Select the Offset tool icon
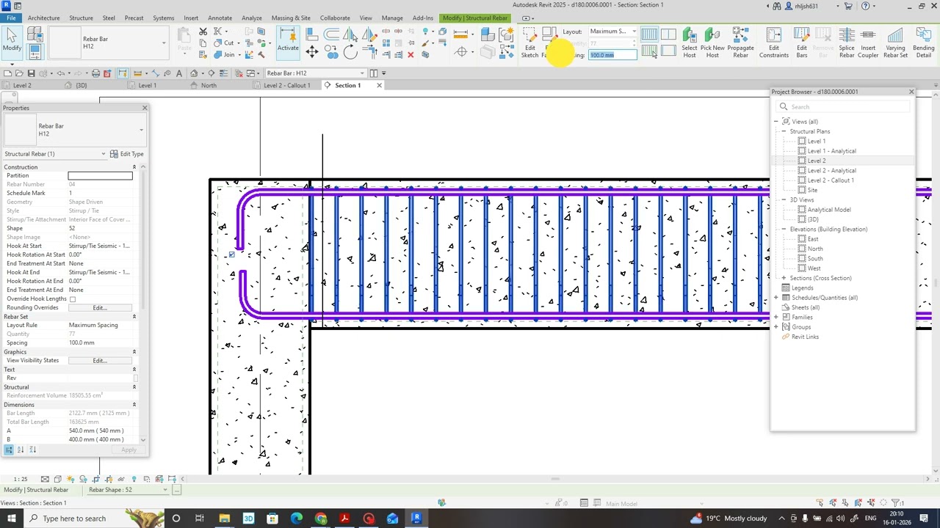This screenshot has width=940, height=528. point(331,34)
